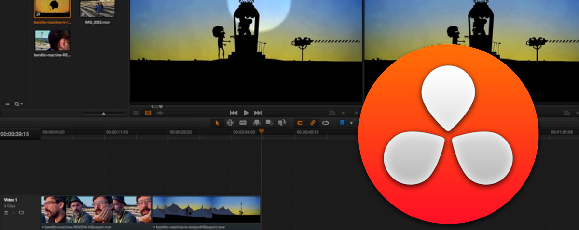Lock the Video 1 track
Image resolution: width=579 pixels, height=230 pixels.
tap(14, 212)
